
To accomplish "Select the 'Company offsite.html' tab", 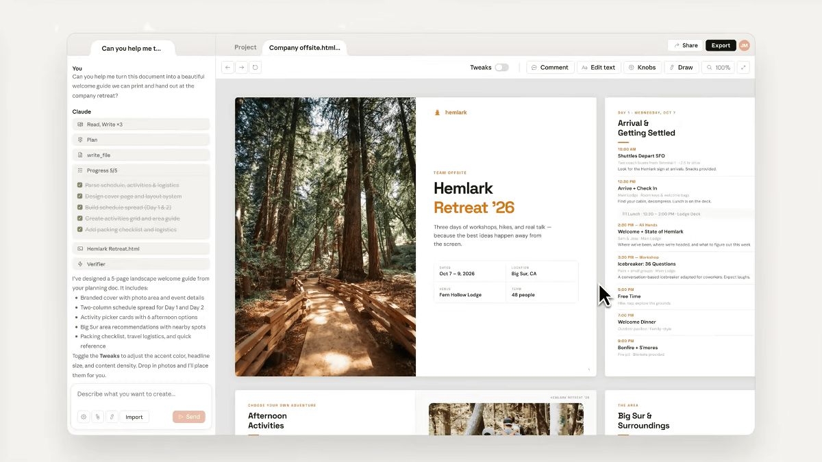I will (304, 48).
